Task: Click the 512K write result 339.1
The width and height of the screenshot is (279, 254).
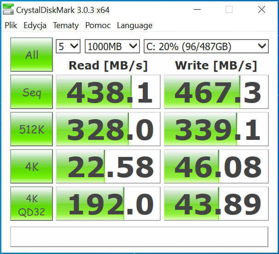Action: pyautogui.click(x=216, y=129)
